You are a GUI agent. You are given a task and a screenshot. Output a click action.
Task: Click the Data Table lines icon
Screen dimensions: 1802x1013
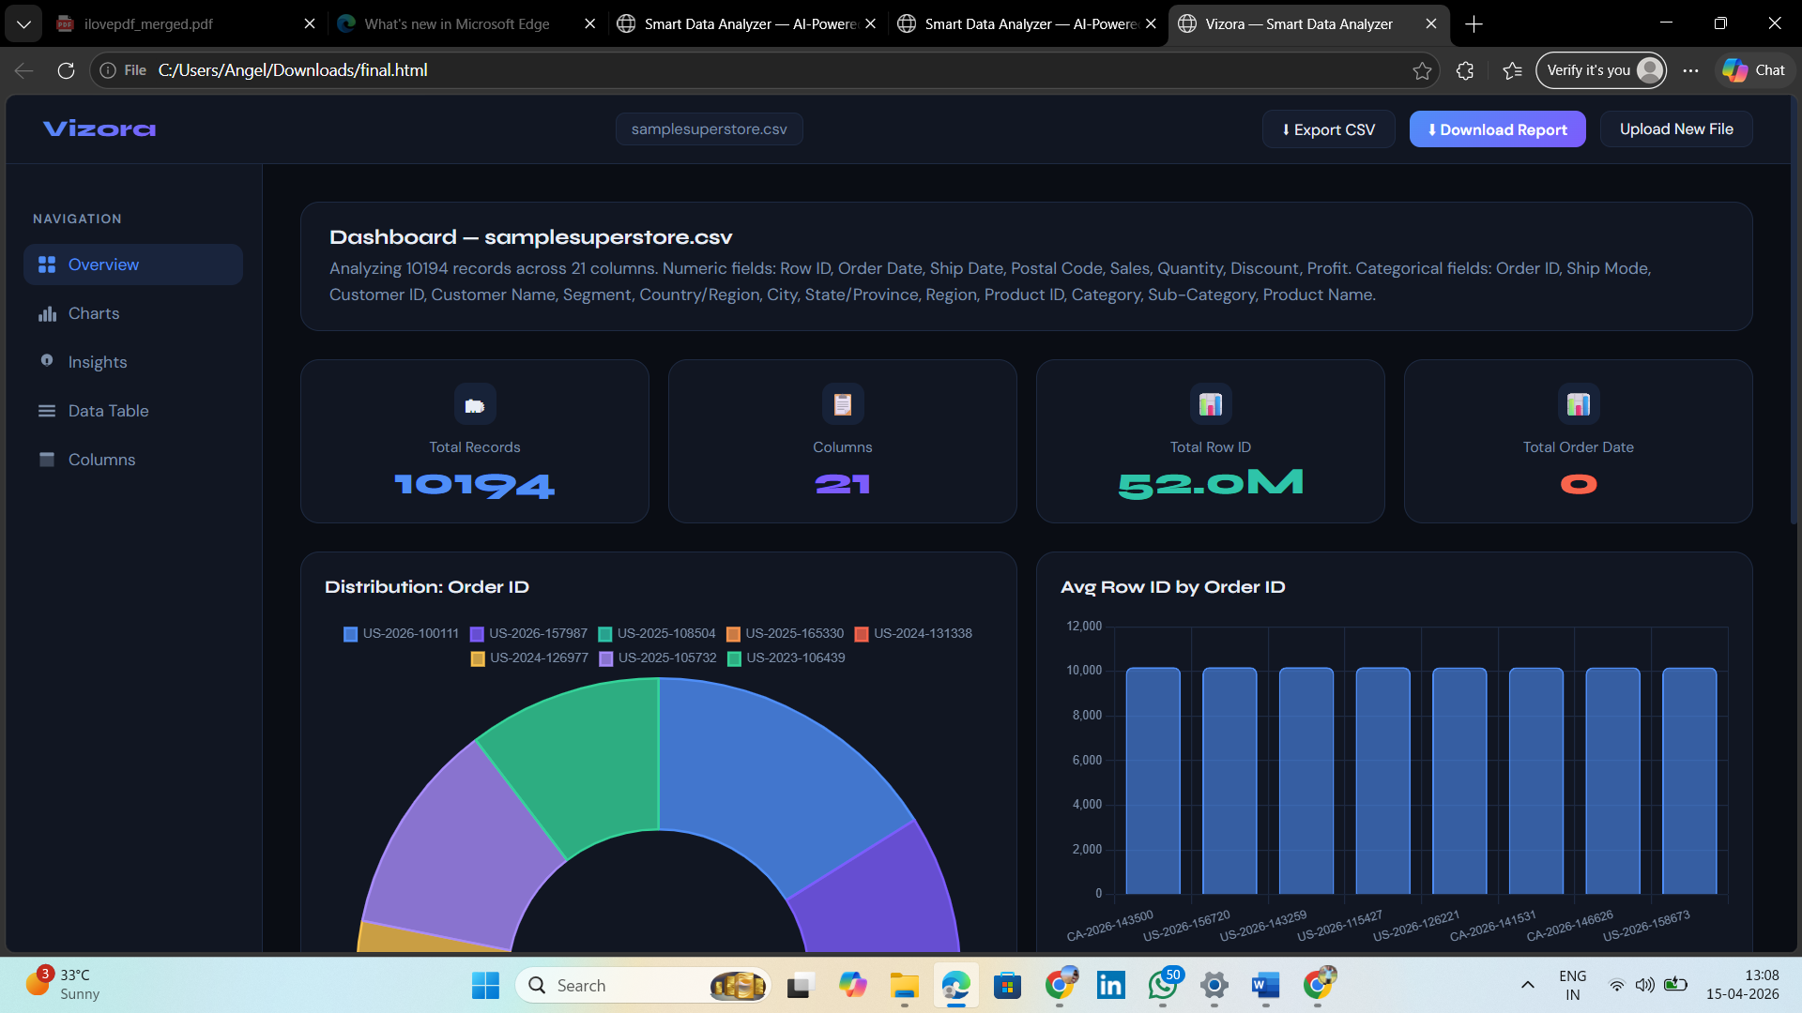(47, 411)
